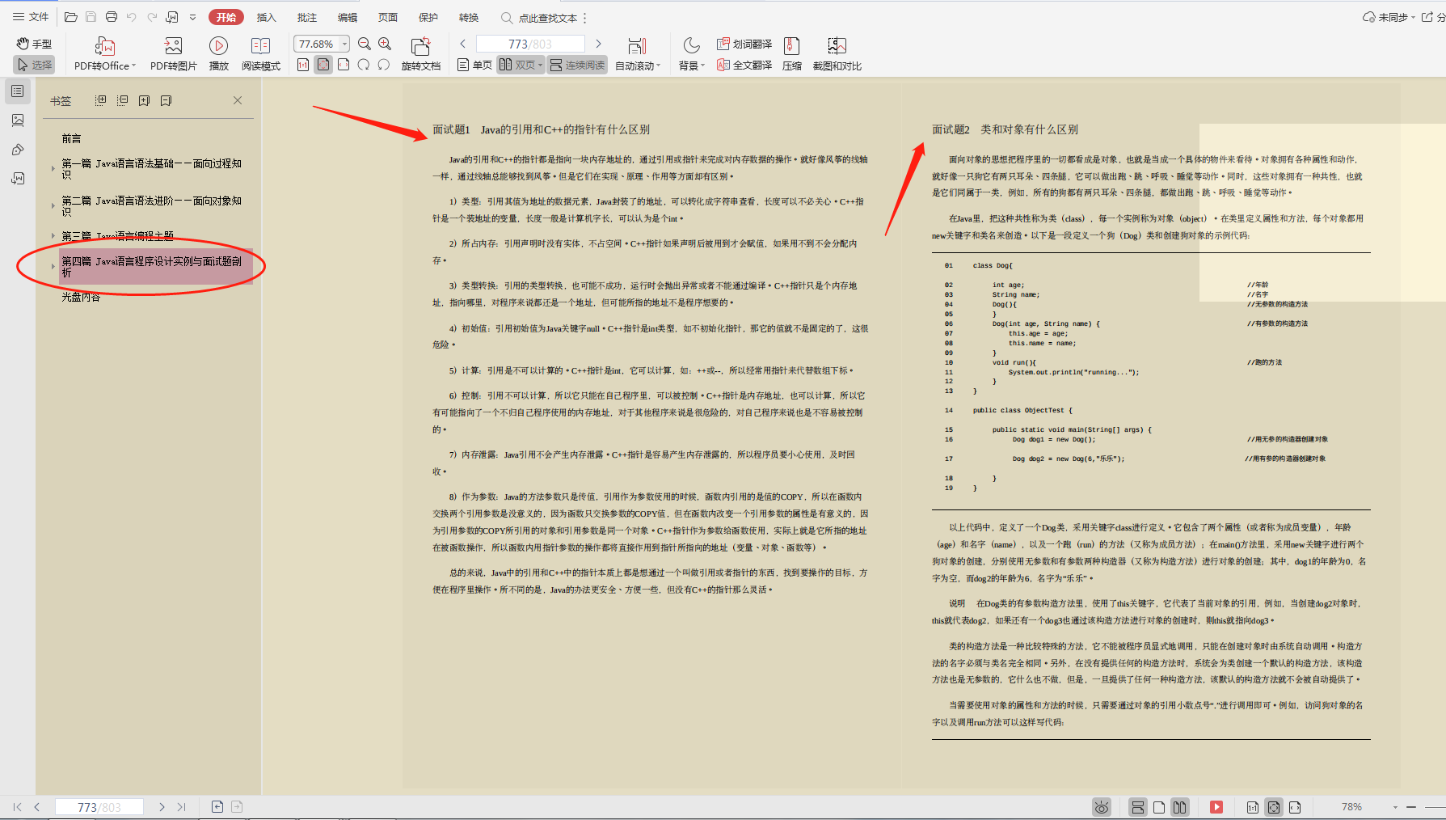Viewport: 1446px width, 820px height.
Task: Click the rotate clockwise icon
Action: [384, 65]
